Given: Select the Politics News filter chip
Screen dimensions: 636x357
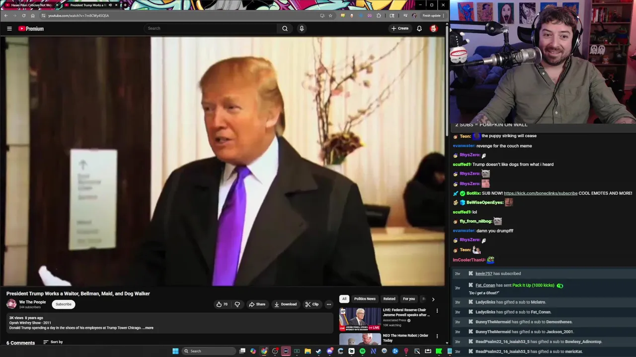Looking at the screenshot, I should tap(365, 299).
